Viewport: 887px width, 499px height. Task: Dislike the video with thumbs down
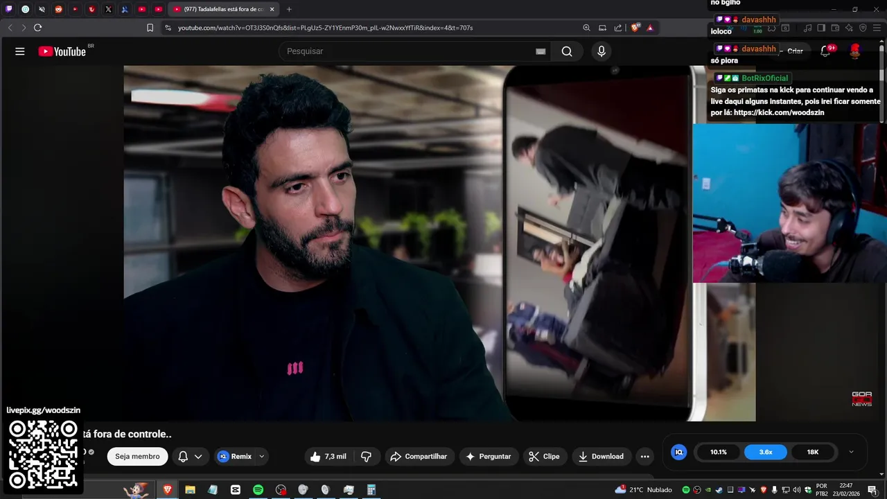tap(367, 456)
